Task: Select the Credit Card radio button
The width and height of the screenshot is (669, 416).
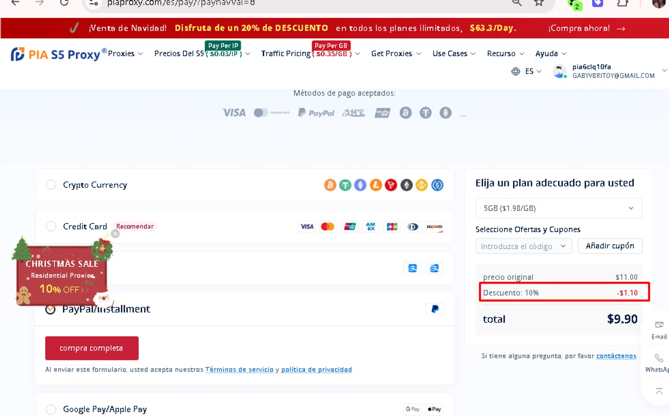Action: pos(51,226)
